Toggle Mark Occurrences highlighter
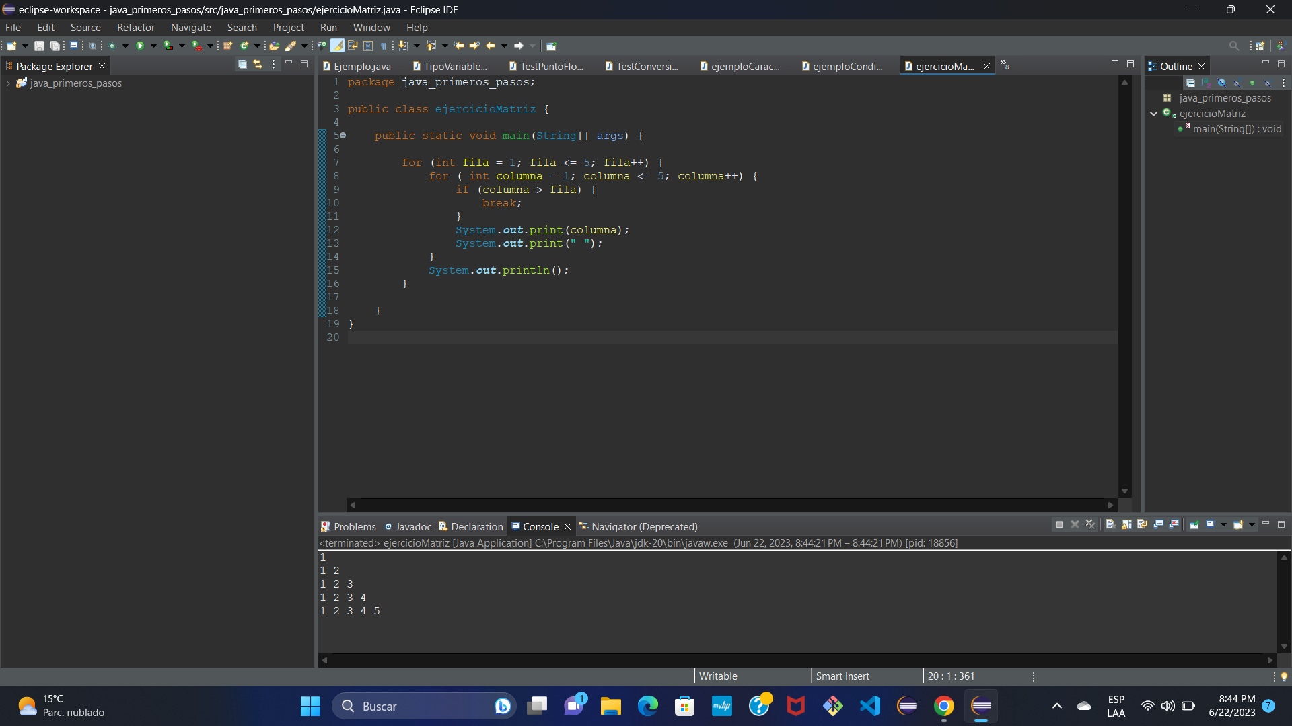This screenshot has width=1292, height=726. (337, 46)
